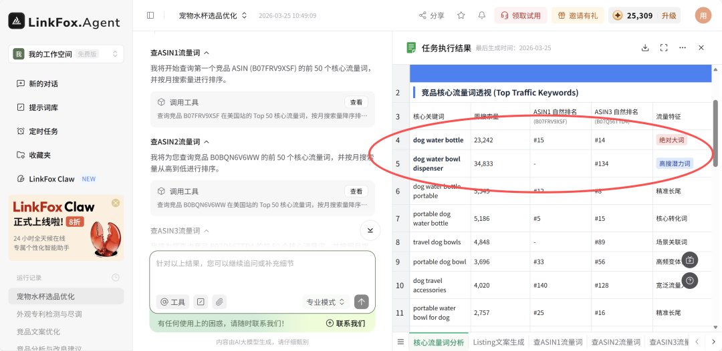The width and height of the screenshot is (722, 351).
Task: Open 定时任务 in the sidebar
Action: click(43, 131)
